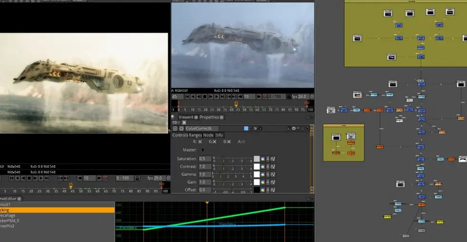Screen dimensions: 467x242
Task: Close the Properties tab
Action: [x=222, y=117]
